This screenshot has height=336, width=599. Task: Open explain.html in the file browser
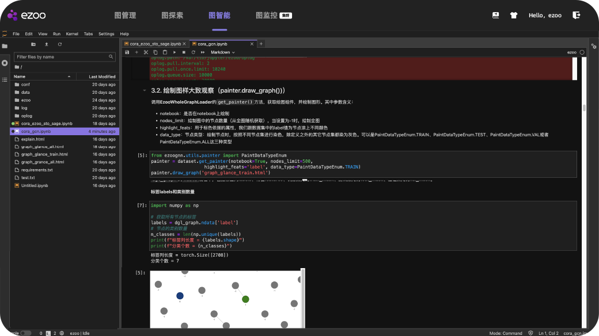coord(33,139)
